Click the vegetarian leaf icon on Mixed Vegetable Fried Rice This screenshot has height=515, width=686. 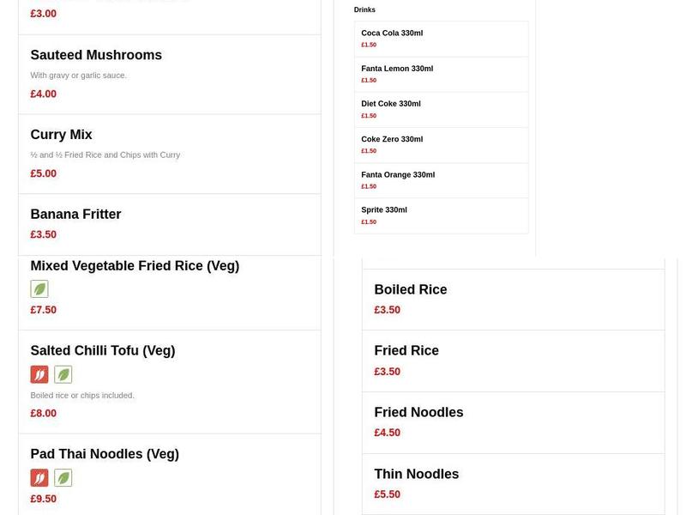click(x=40, y=288)
